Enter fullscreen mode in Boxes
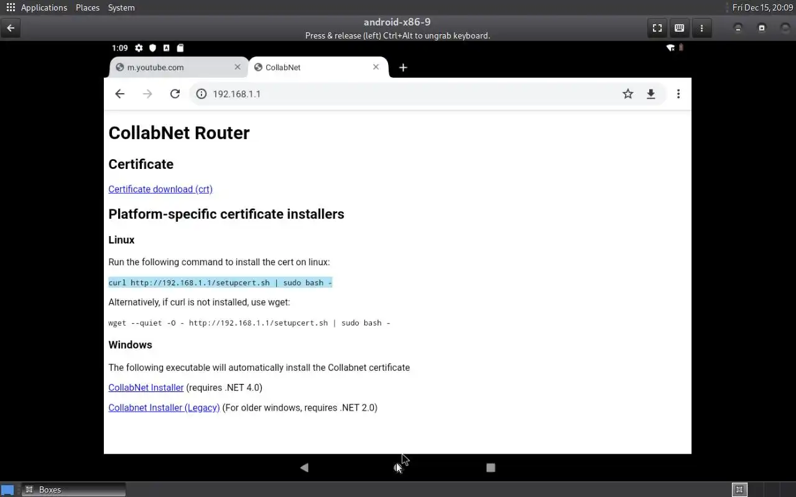 coord(657,28)
